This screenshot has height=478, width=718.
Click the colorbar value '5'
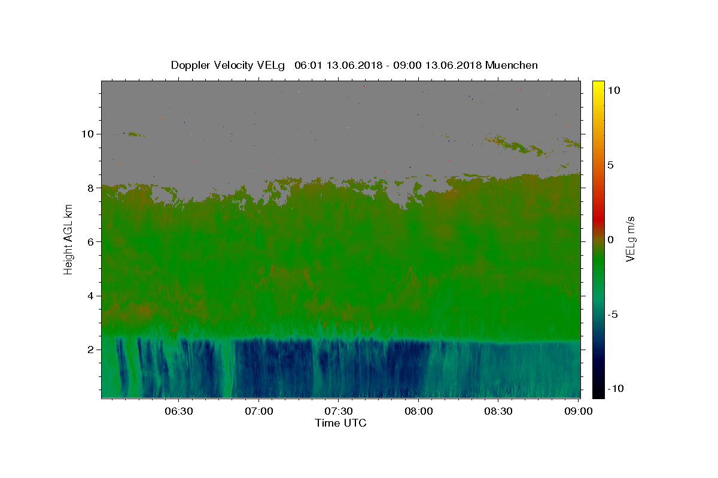[611, 165]
